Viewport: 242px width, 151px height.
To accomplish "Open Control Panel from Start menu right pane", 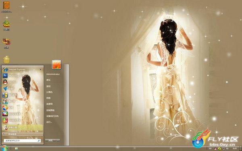I will 50,110.
